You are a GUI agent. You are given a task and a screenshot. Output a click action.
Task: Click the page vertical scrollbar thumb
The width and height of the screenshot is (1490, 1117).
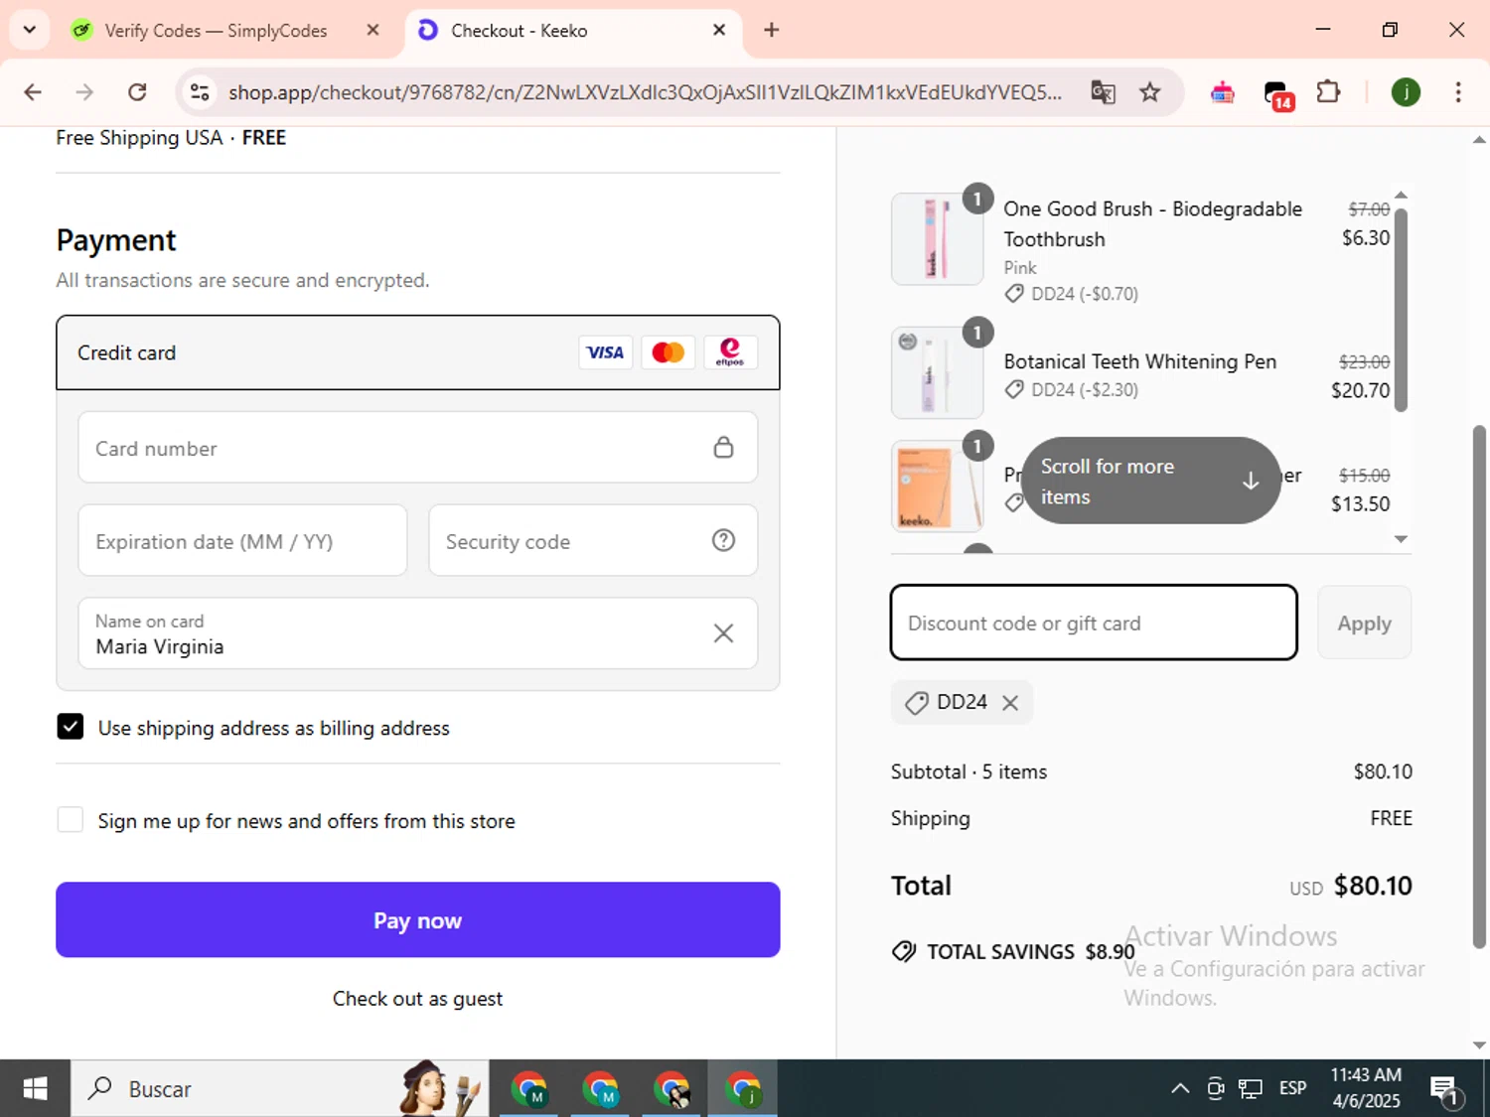tap(1479, 687)
